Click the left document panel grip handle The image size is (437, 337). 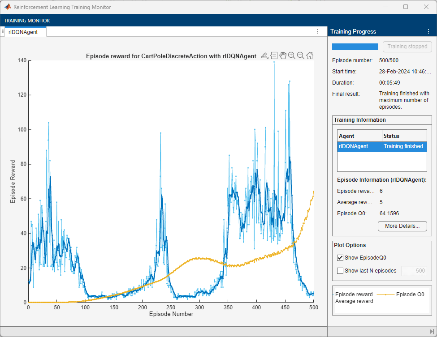pos(2,31)
